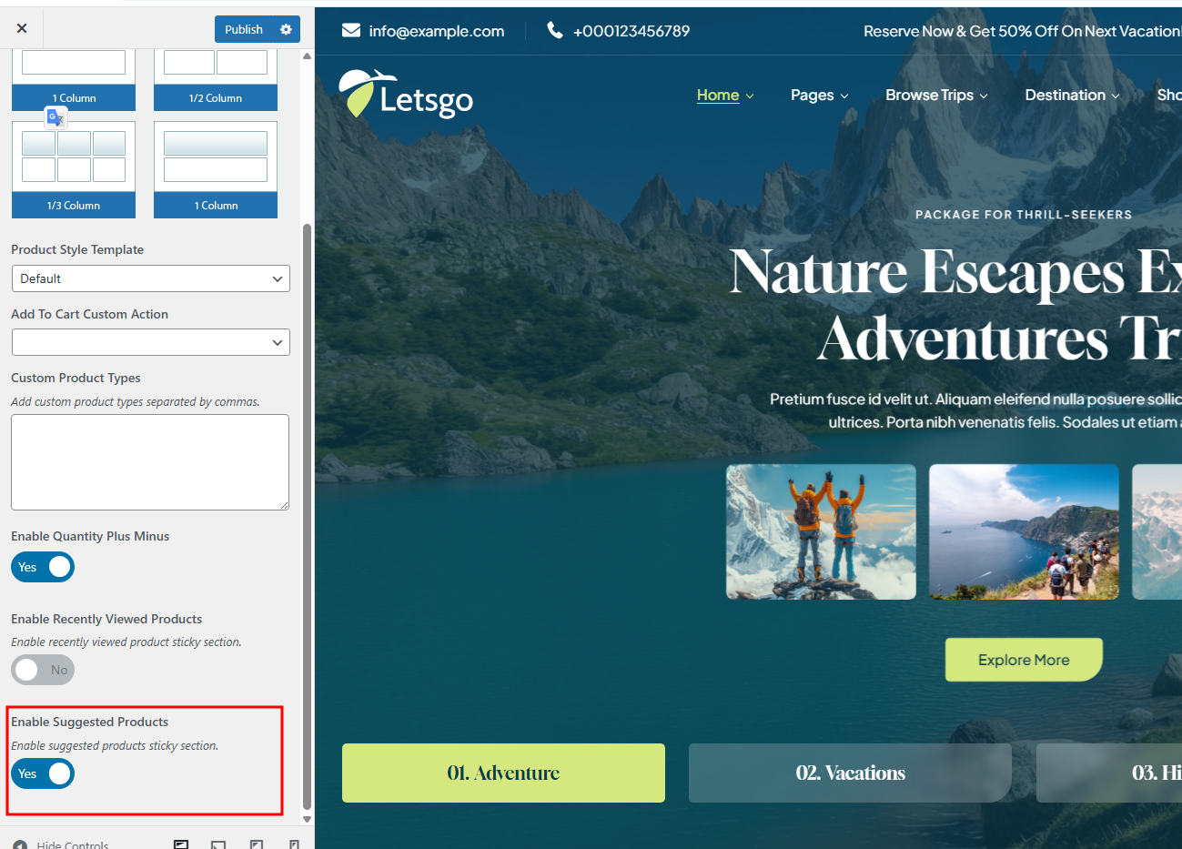
Task: Click into the Custom Product Types text area
Action: pyautogui.click(x=150, y=462)
